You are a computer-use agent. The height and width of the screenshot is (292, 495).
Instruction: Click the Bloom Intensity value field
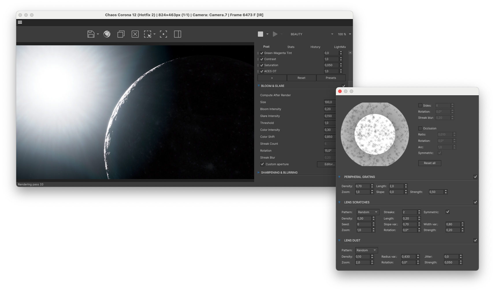pos(330,109)
